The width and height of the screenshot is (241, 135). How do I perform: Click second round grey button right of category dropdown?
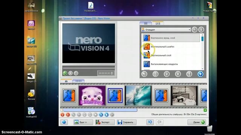pyautogui.click(x=201, y=30)
